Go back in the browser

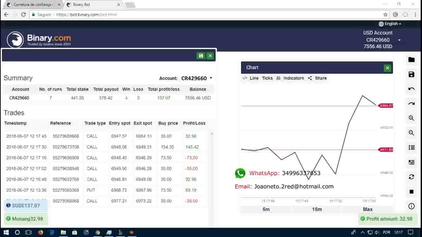(6, 14)
